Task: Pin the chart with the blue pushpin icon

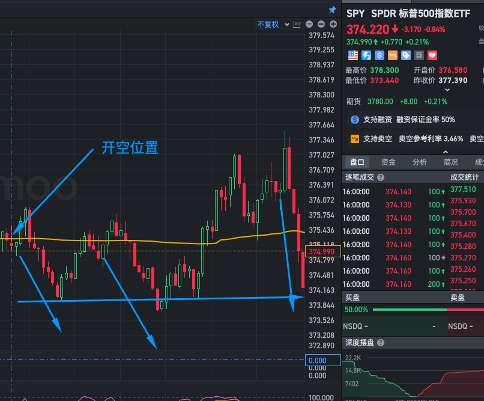Action: (333, 10)
